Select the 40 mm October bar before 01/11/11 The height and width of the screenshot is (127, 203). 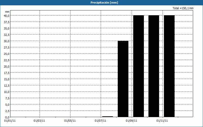coord(154,66)
